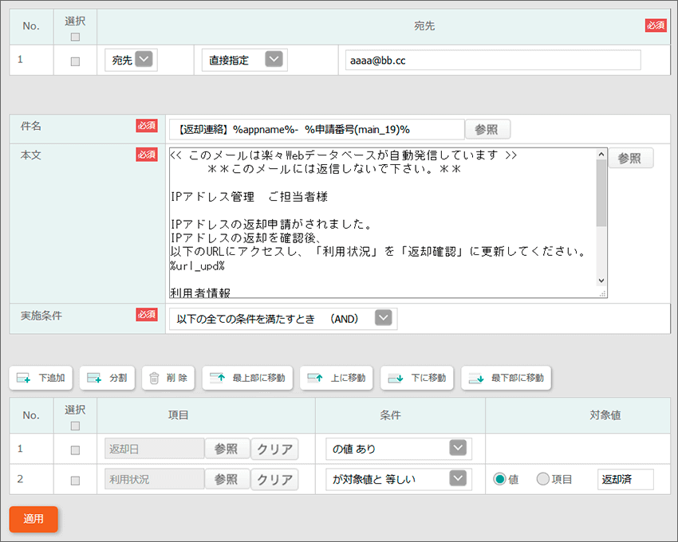Image resolution: width=678 pixels, height=542 pixels.
Task: Click the 削除 trash button
Action: (x=168, y=378)
